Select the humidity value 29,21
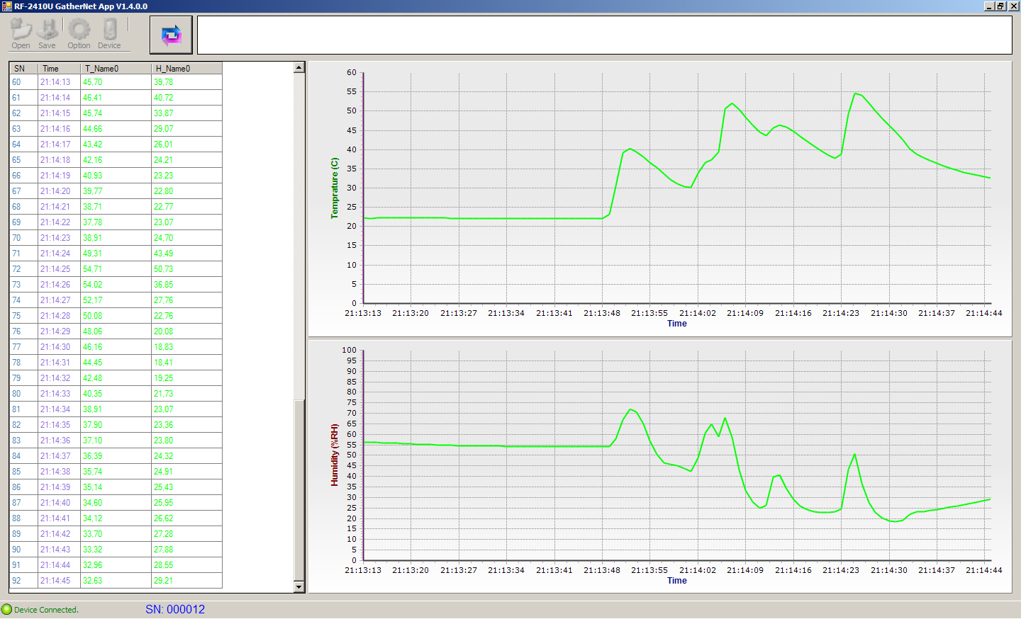Screen dimensions: 1021x619 [x=186, y=581]
